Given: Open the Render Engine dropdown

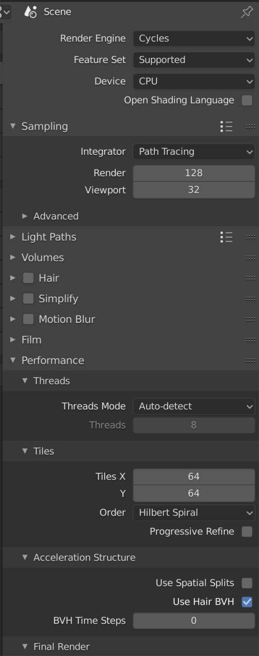Looking at the screenshot, I should [194, 38].
